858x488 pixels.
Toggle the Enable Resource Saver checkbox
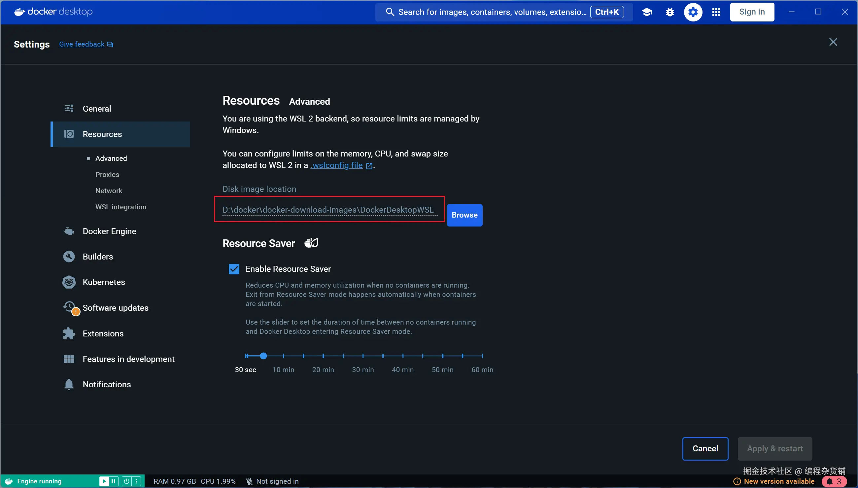(234, 269)
